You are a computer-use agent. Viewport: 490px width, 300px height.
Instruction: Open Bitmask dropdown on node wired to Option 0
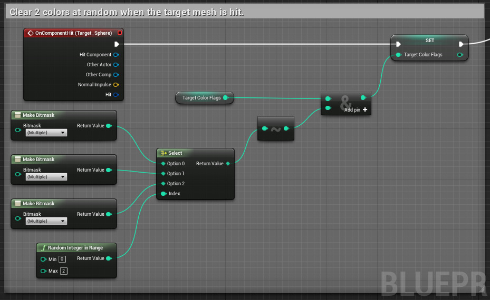46,133
